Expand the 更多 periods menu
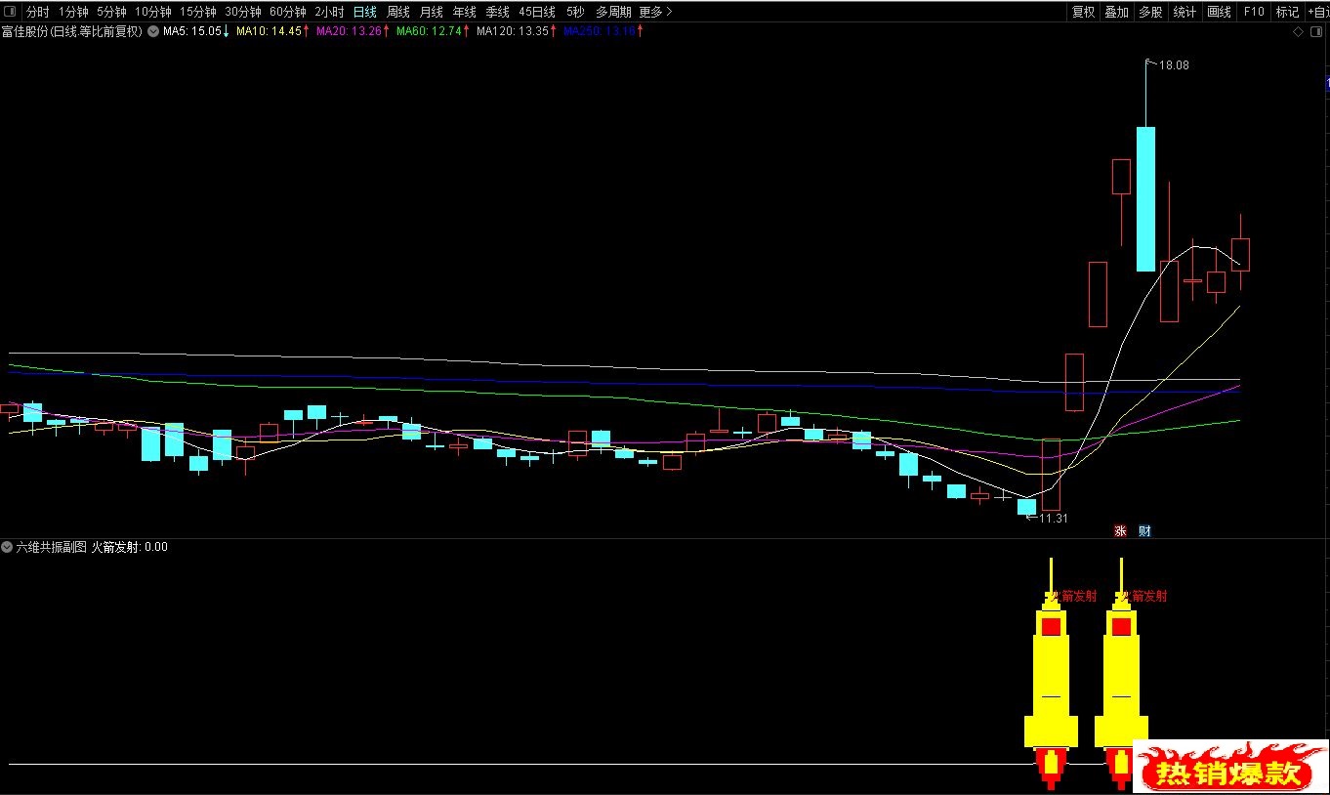Screen dimensions: 1330x795 coord(655,12)
